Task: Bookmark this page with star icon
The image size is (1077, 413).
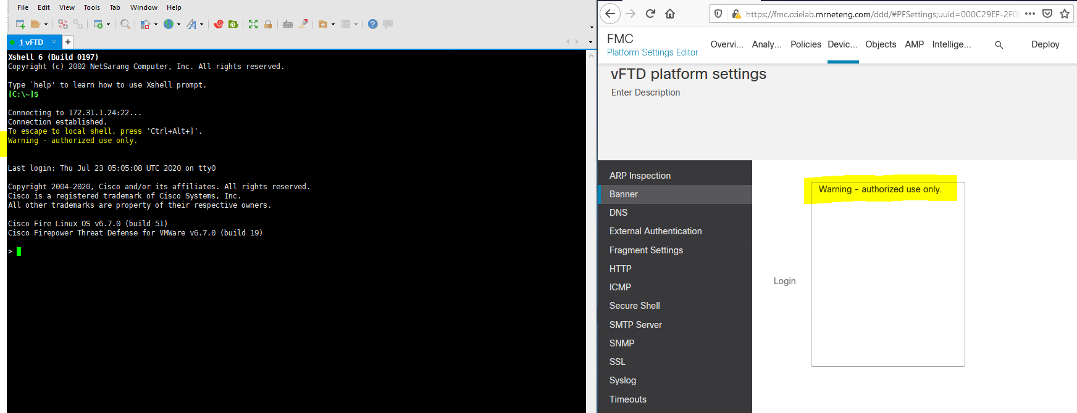Action: tap(1065, 14)
